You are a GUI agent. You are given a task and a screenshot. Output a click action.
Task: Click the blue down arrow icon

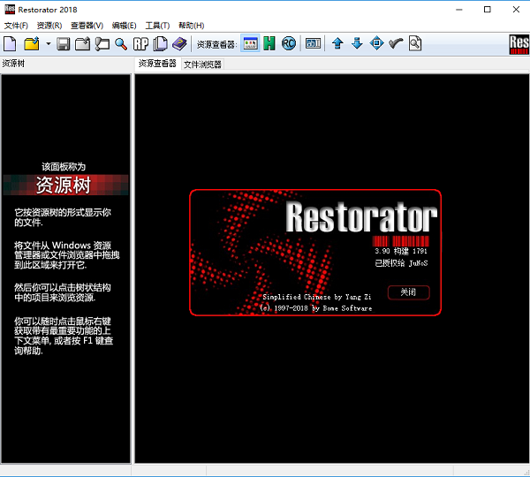tap(357, 43)
